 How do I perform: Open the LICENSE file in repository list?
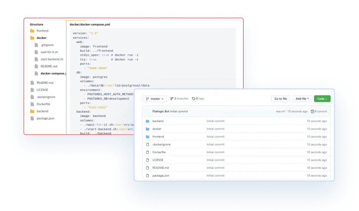(x=158, y=160)
